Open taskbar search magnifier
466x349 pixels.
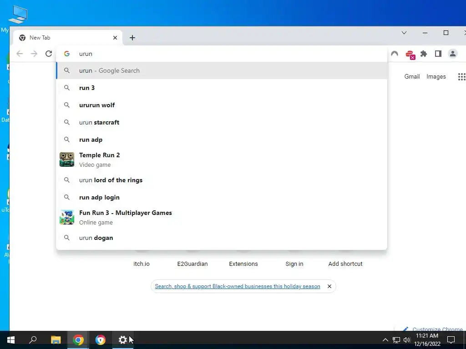(x=33, y=340)
